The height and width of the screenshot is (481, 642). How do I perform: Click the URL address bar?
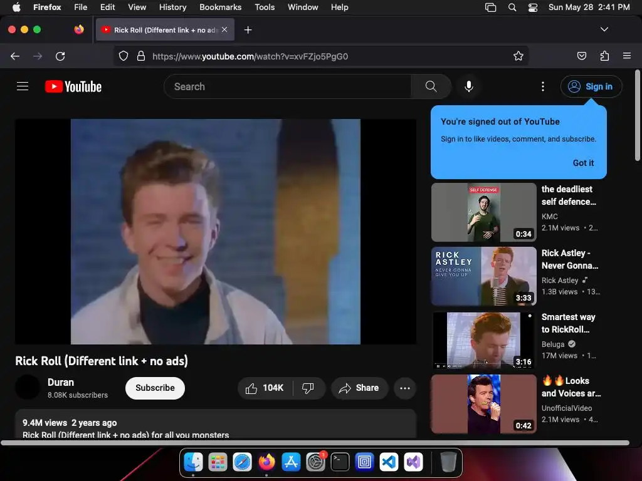point(320,56)
